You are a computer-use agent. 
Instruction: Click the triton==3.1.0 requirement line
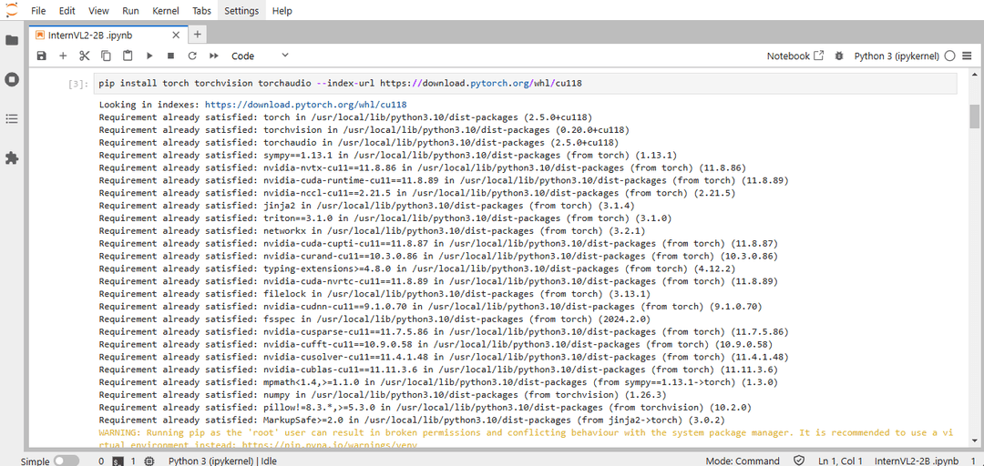[385, 218]
